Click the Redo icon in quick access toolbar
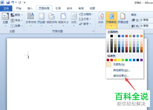The height and width of the screenshot is (110, 153). tap(20, 2)
